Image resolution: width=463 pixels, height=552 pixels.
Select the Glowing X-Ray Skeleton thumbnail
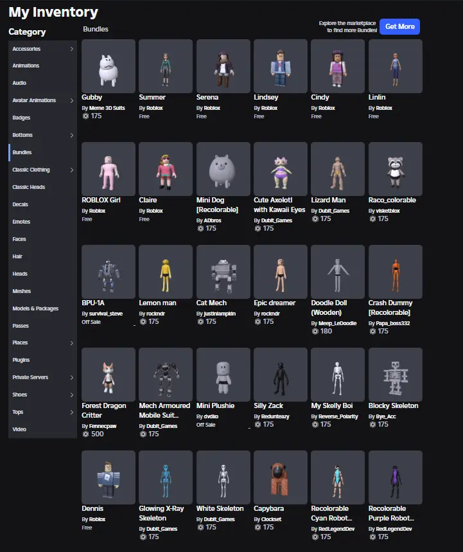166,477
